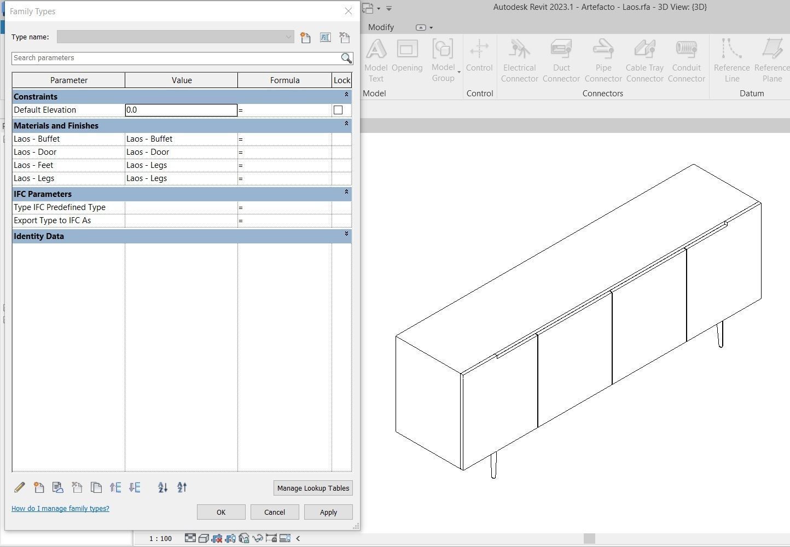Open the Modify ribbon tab
Screen dimensions: 790x547
click(x=381, y=27)
